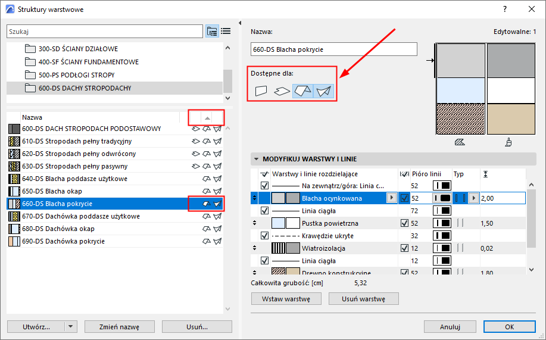Toggle Slab availability icon under Dostępne dla
The height and width of the screenshot is (340, 546).
(x=282, y=91)
